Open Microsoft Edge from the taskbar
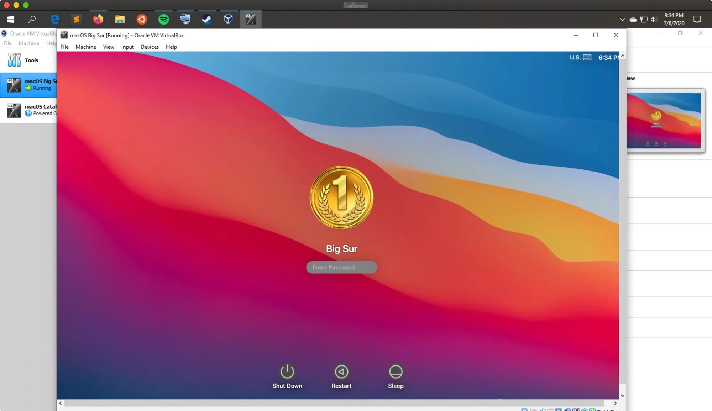 coord(55,19)
